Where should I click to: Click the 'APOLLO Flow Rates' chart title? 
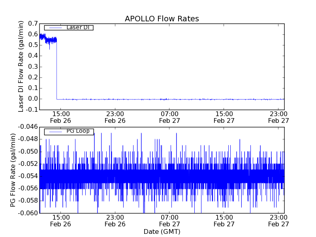pos(162,19)
